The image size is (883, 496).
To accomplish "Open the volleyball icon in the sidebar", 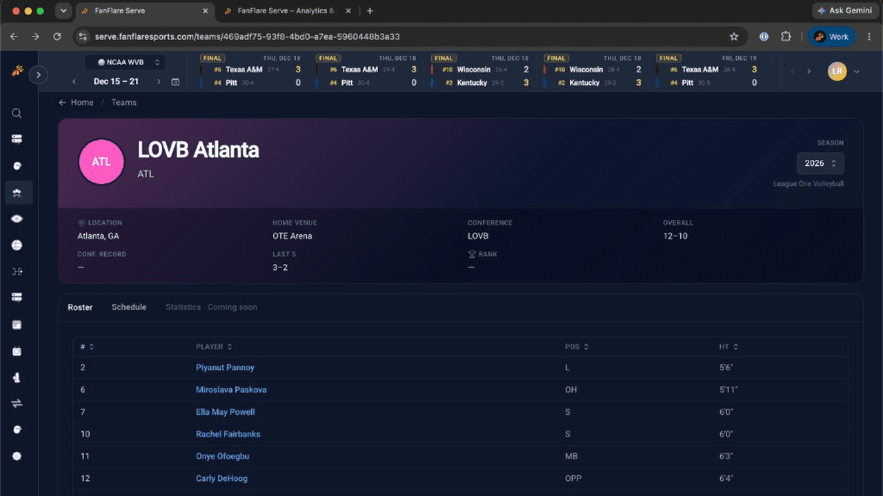I will [17, 245].
